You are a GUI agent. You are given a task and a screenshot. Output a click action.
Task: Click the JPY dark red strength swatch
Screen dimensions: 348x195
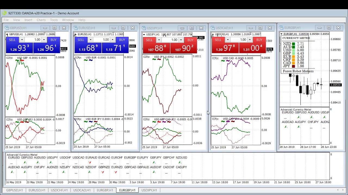[x=293, y=66]
